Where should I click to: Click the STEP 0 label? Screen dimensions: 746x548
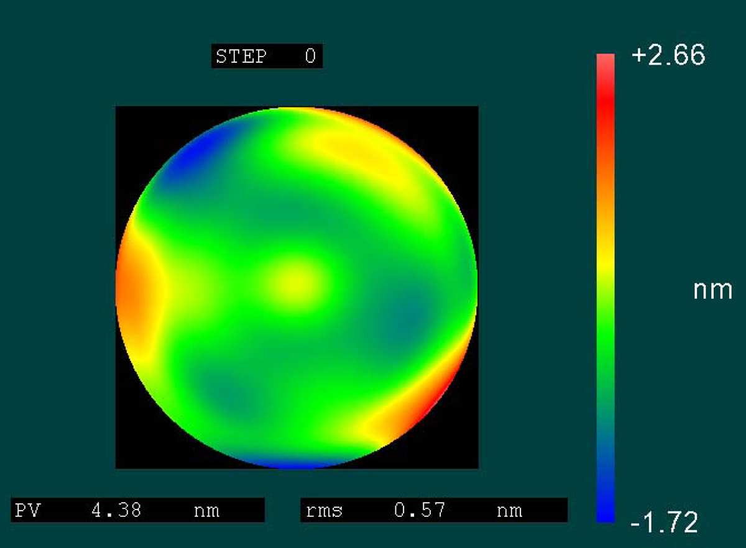pyautogui.click(x=267, y=57)
